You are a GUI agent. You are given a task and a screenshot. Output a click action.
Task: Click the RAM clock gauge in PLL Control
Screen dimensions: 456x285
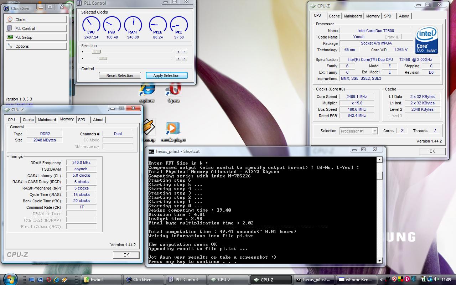133,25
